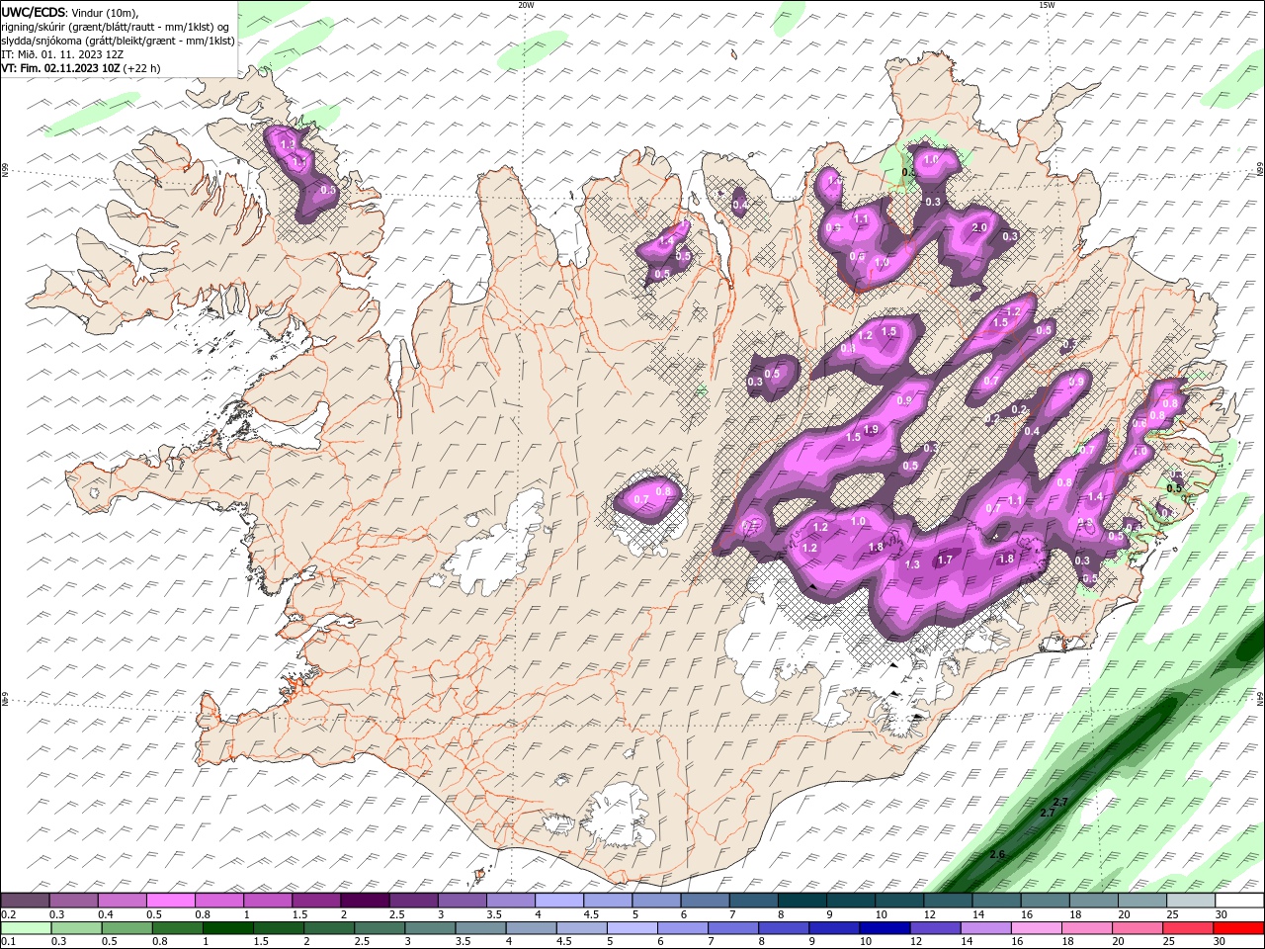Click the 'VT: Fim. 02.11.2023 10Z (+22 h)' line

tap(81, 68)
